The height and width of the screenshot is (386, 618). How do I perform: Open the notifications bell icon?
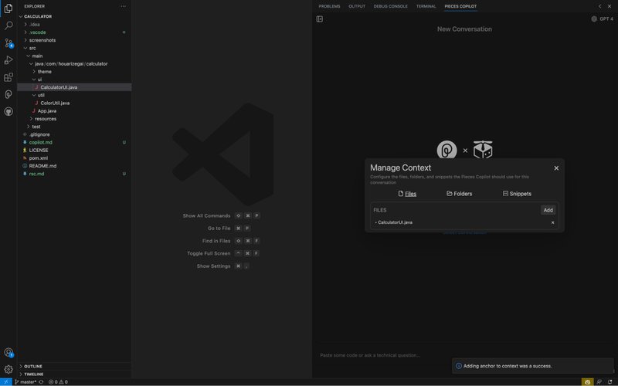[x=610, y=382]
